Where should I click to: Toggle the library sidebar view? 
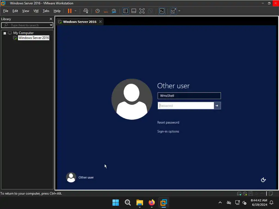point(126,11)
